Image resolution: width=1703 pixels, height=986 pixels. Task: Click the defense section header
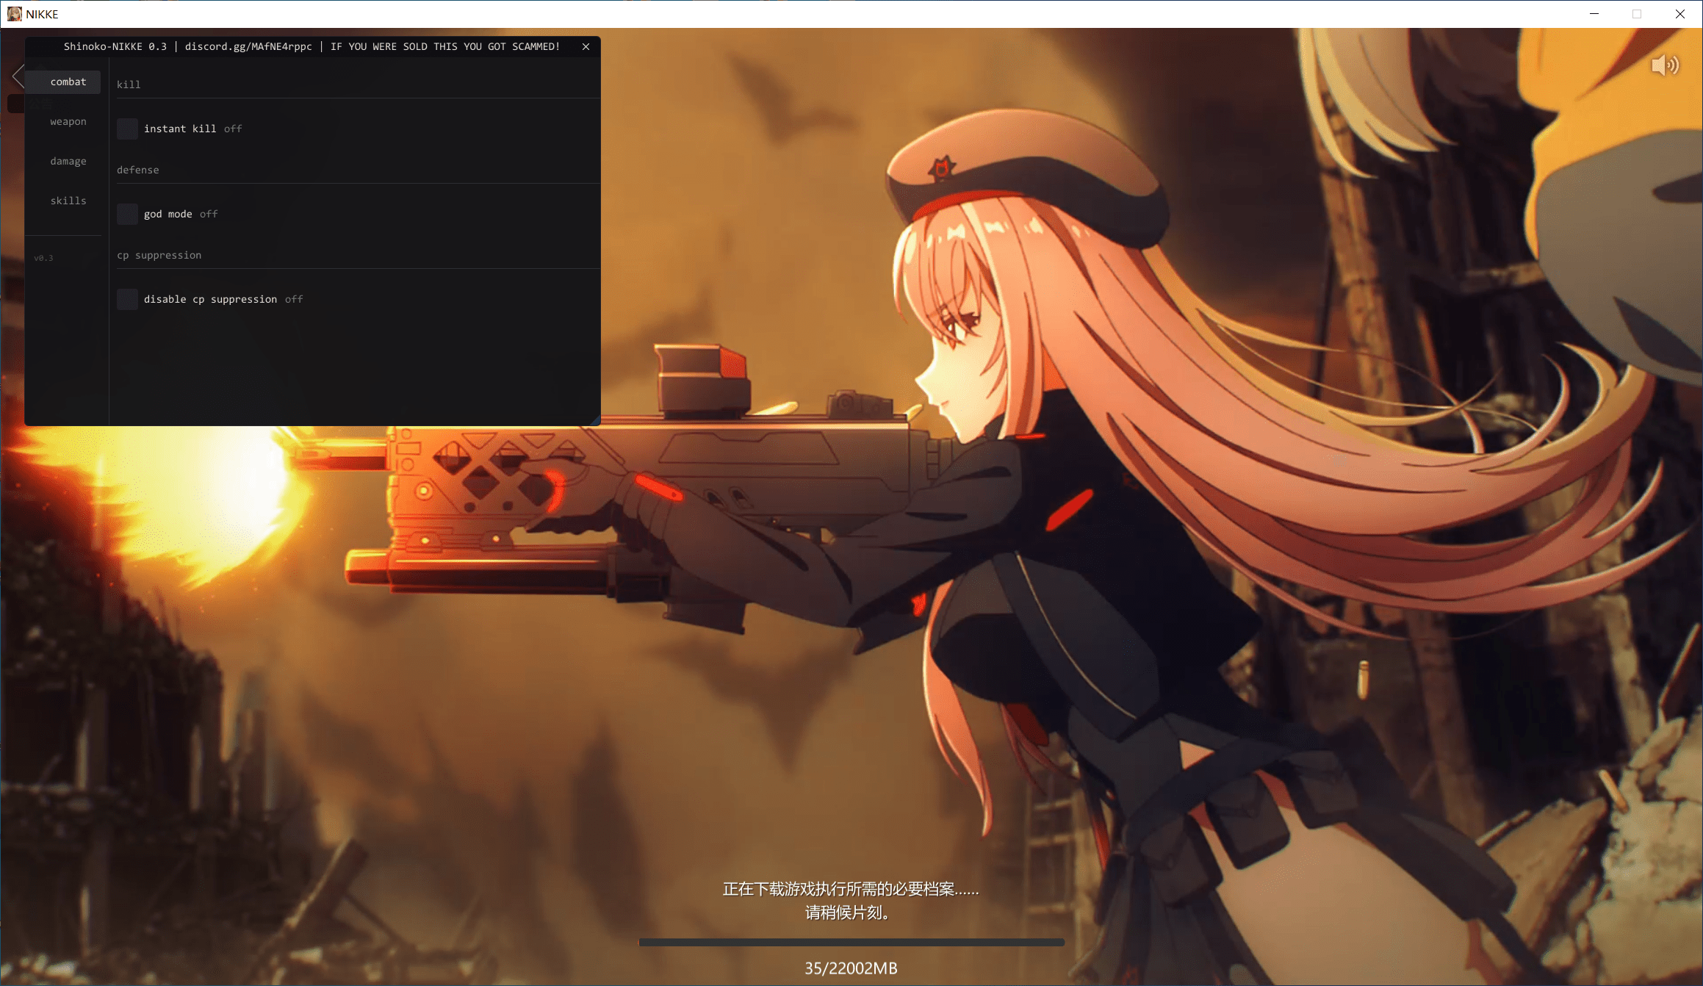pyautogui.click(x=137, y=170)
